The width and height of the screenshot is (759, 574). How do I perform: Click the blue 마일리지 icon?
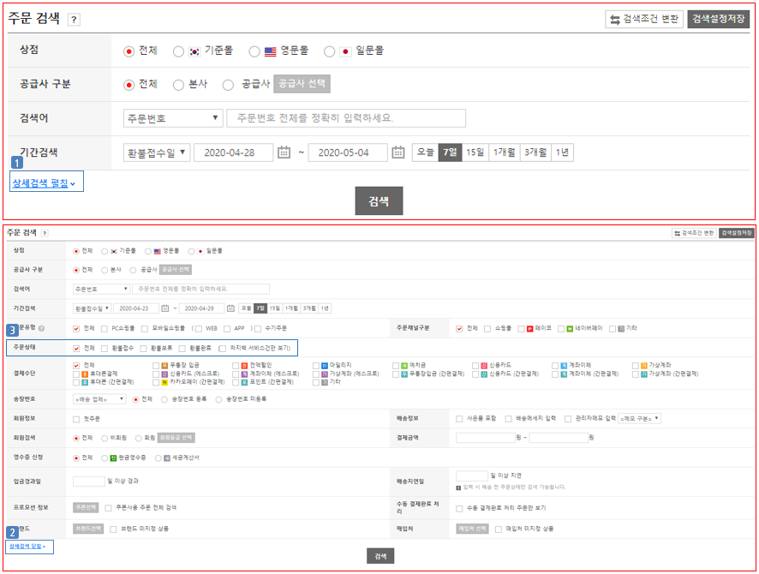[x=325, y=366]
